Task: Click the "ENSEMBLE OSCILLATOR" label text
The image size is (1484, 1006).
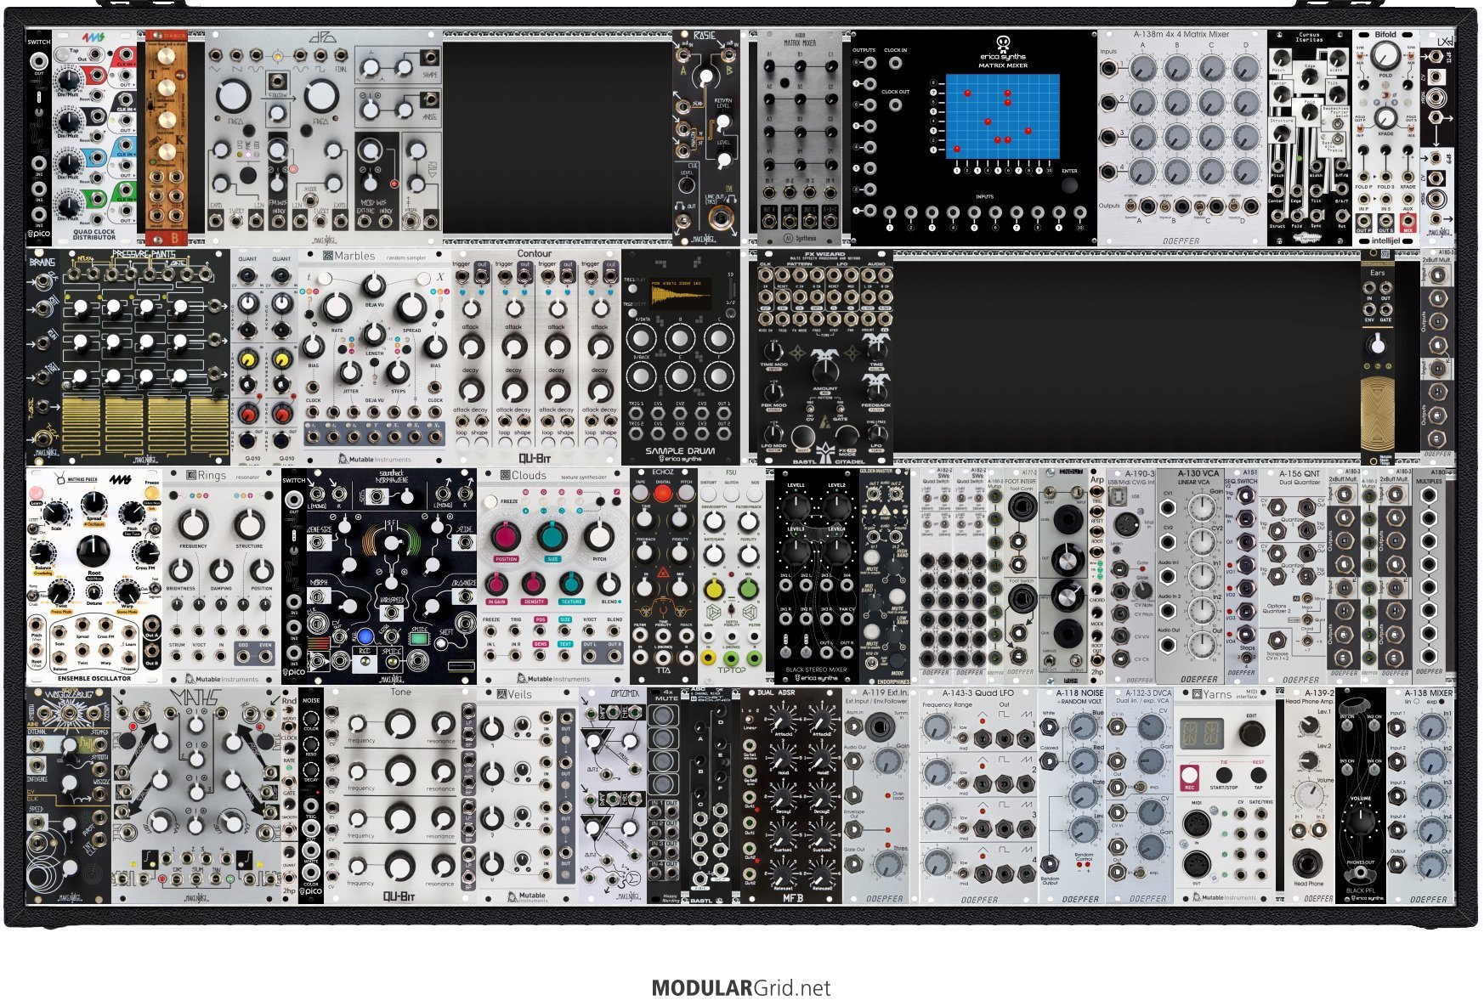Action: click(94, 678)
